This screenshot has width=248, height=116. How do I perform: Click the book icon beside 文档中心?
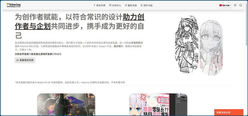pyautogui.click(x=110, y=5)
